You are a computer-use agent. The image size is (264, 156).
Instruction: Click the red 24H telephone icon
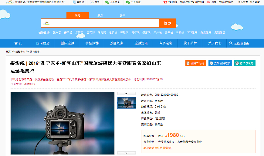pos(165,2)
